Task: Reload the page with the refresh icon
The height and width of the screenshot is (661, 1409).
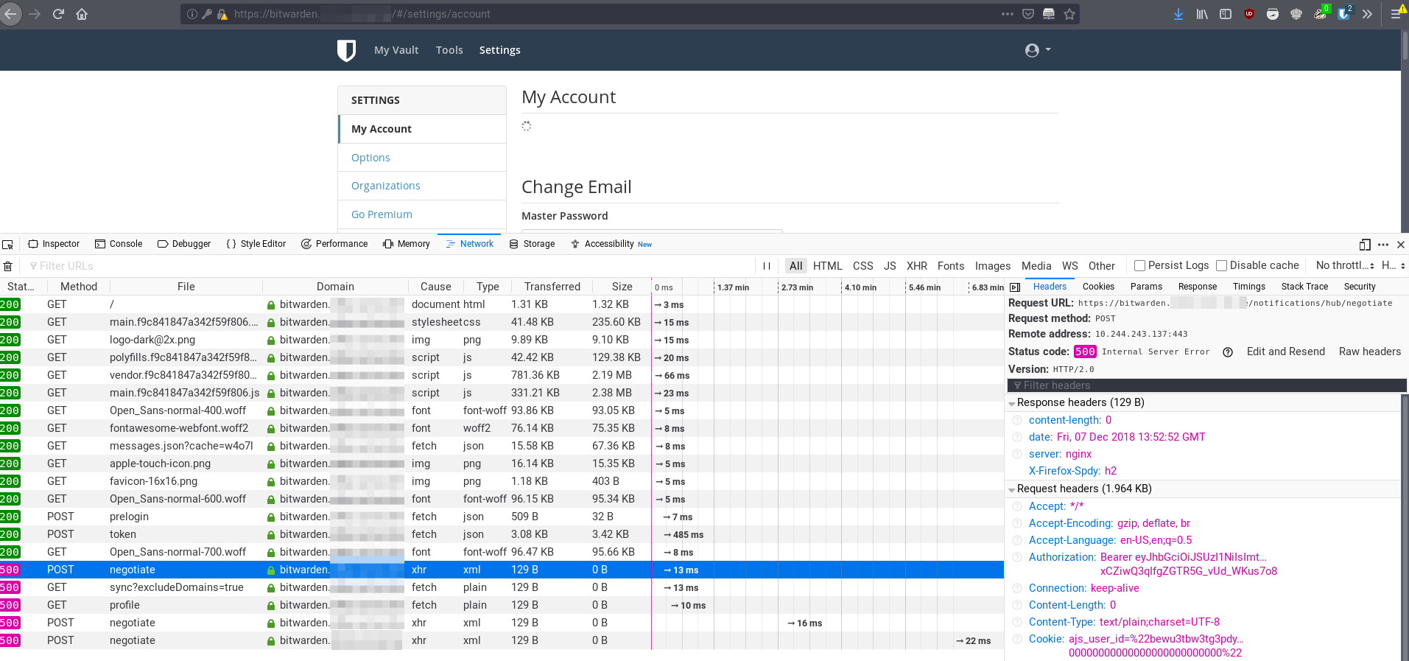Action: (x=58, y=14)
